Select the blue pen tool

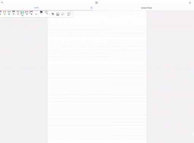pyautogui.click(x=9, y=13)
